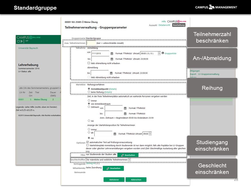Click the Anmeldung von date field
This screenshot has width=251, height=188.
pyautogui.click(x=100, y=53)
